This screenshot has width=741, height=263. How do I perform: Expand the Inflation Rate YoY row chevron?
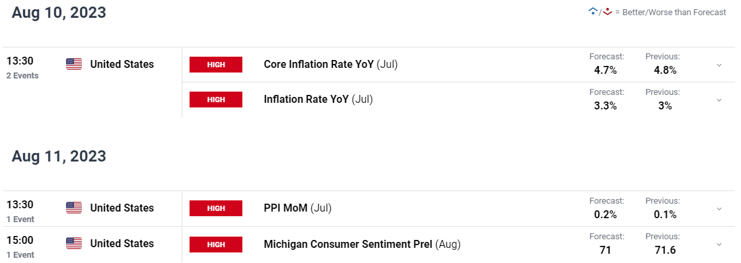point(719,100)
